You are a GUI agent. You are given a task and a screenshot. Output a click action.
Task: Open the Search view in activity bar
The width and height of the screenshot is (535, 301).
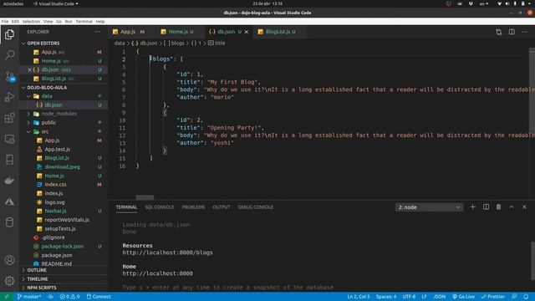(x=9, y=55)
